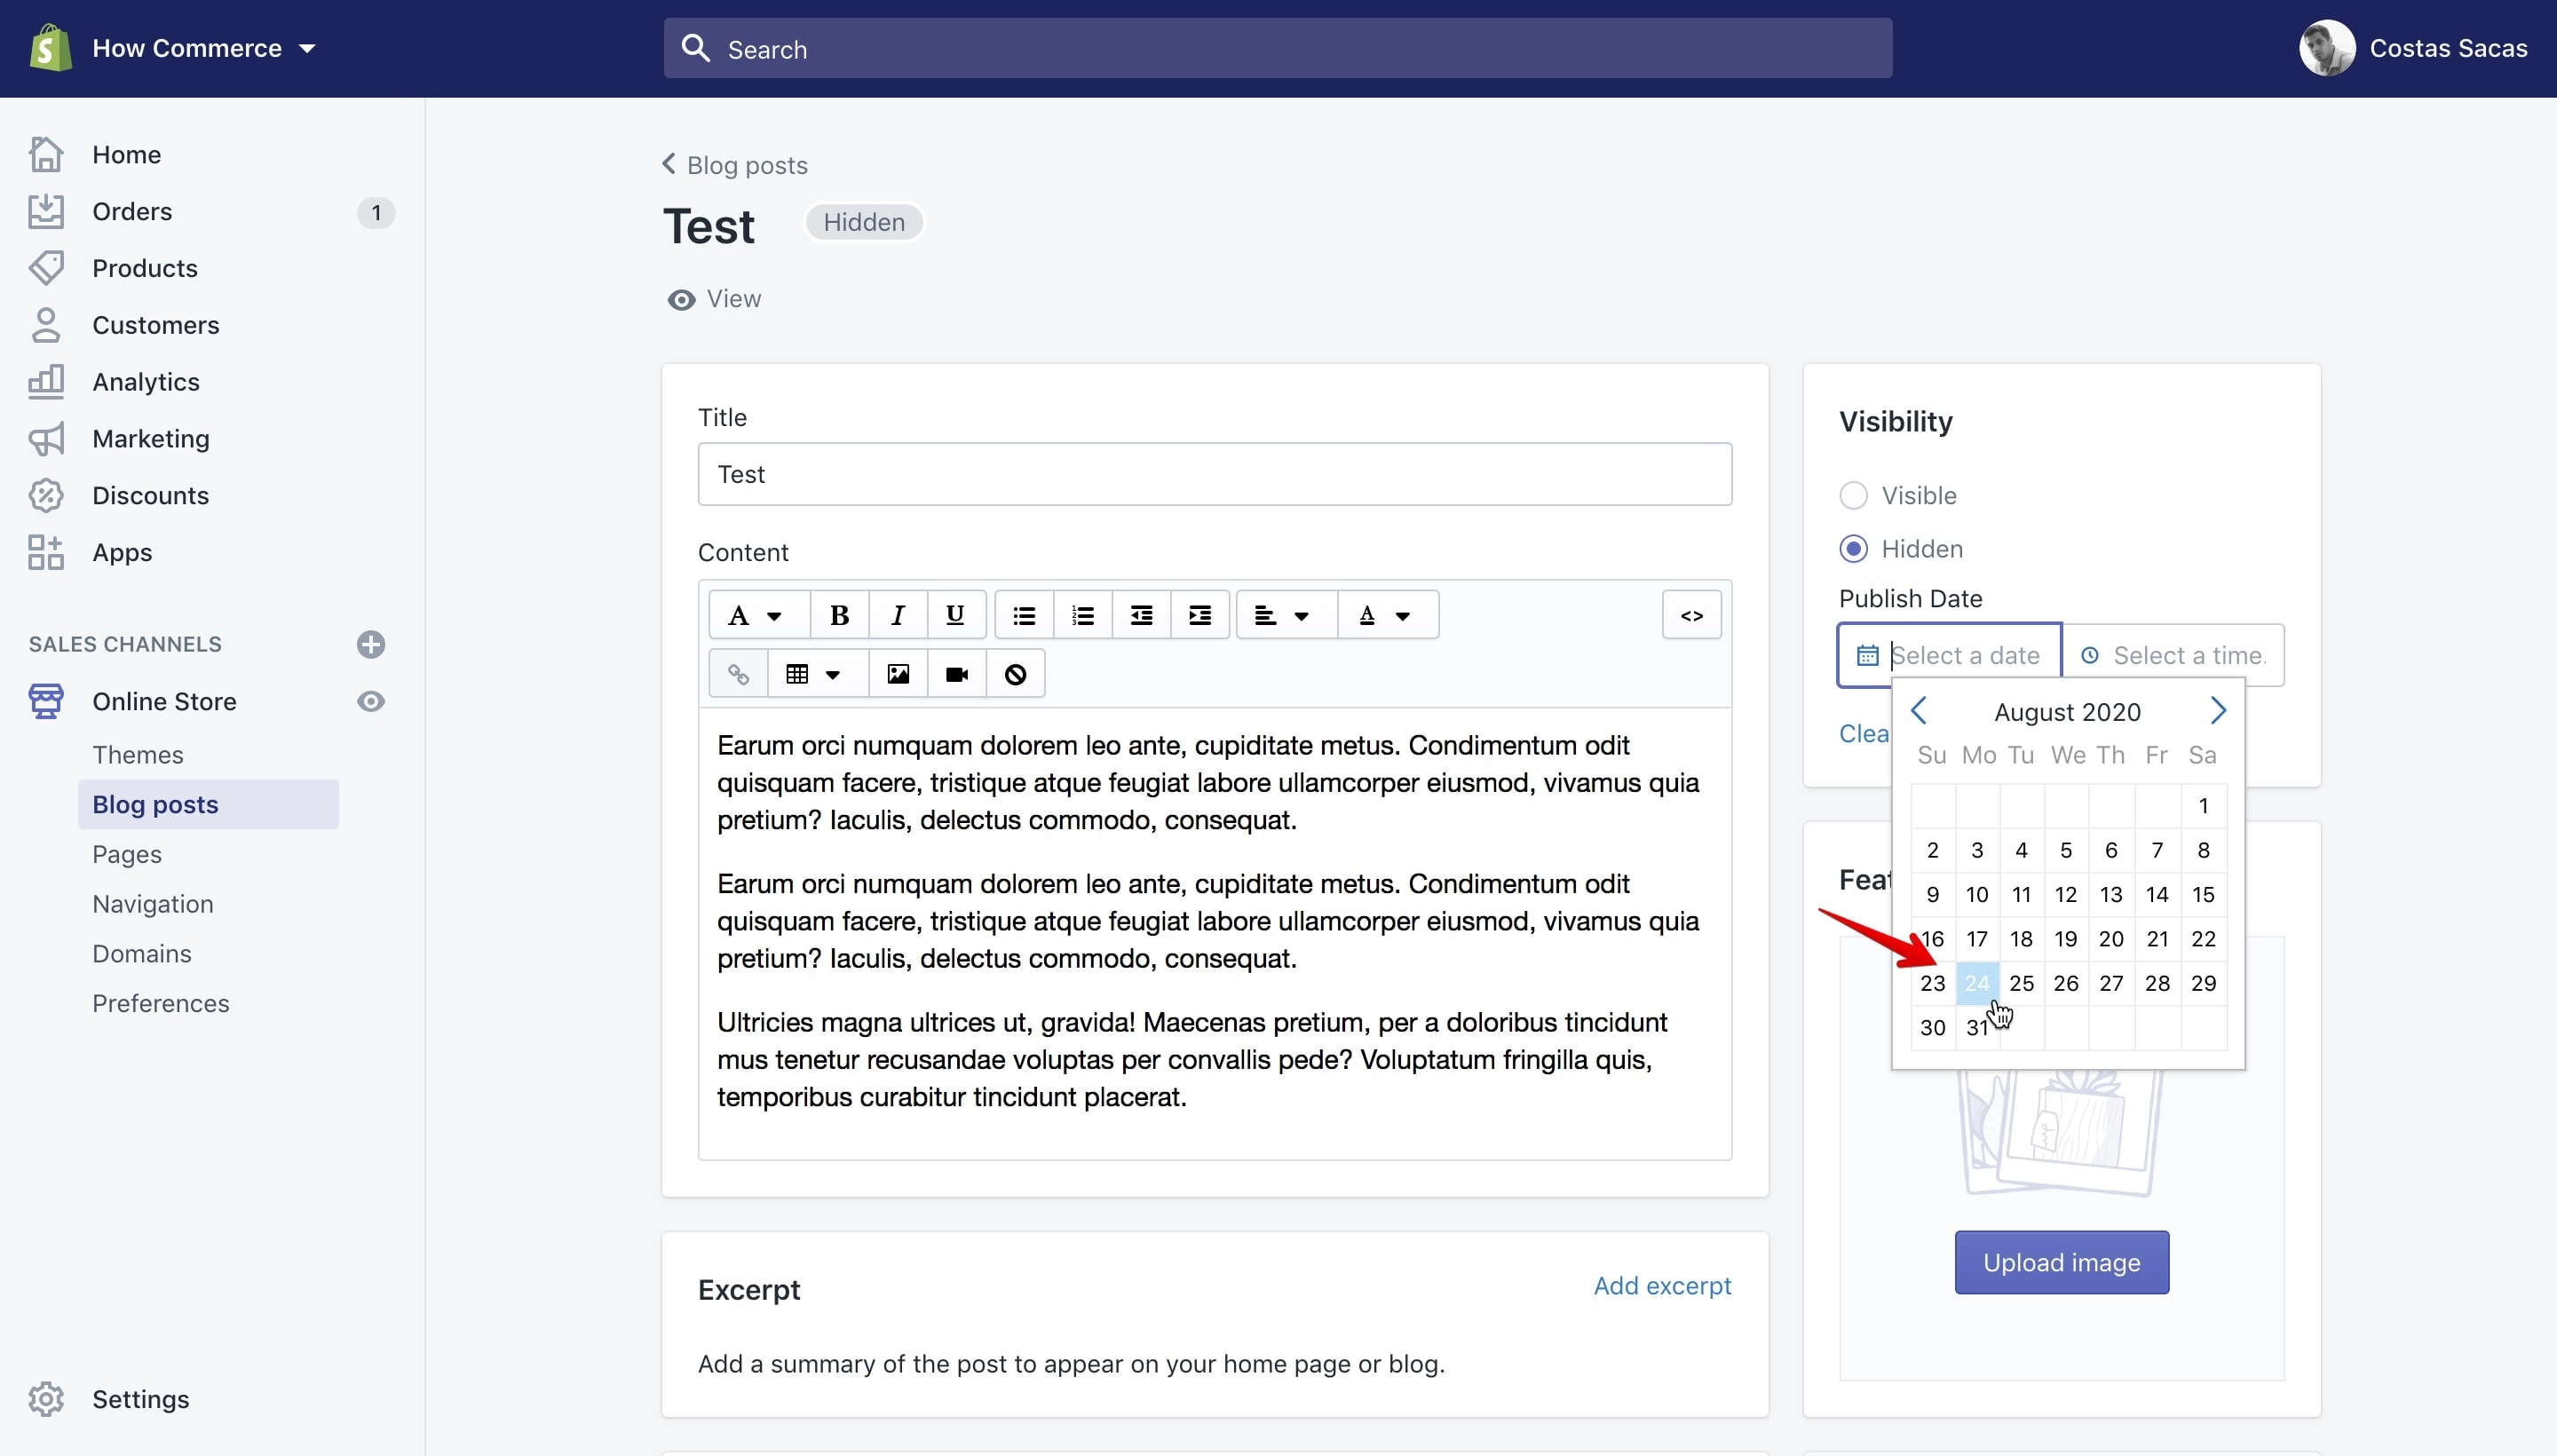Select the Visible radio button
2557x1456 pixels.
[1853, 495]
